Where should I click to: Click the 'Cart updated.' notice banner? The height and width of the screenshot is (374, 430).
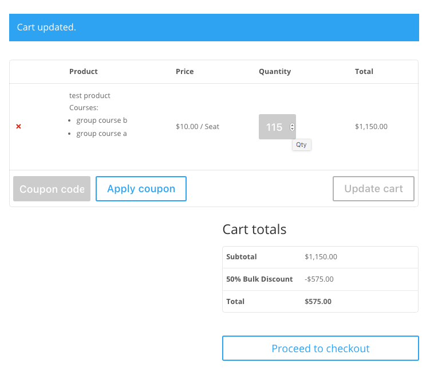pyautogui.click(x=214, y=28)
